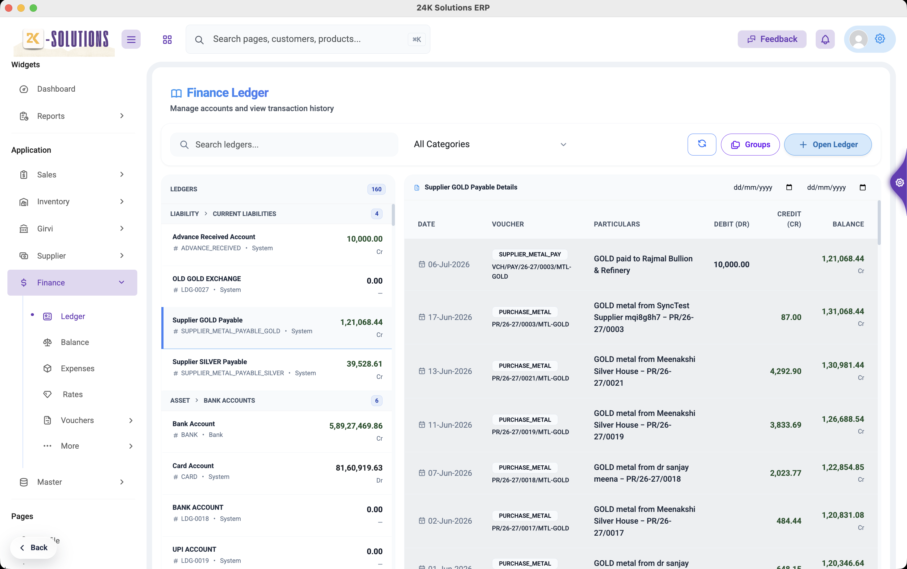Open the Balance scales icon item
Image resolution: width=907 pixels, height=569 pixels.
click(x=48, y=343)
